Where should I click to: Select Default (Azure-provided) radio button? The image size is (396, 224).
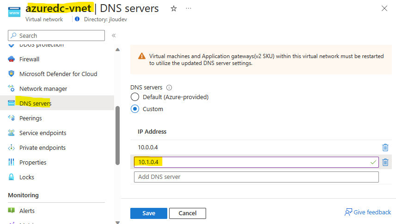pyautogui.click(x=135, y=97)
